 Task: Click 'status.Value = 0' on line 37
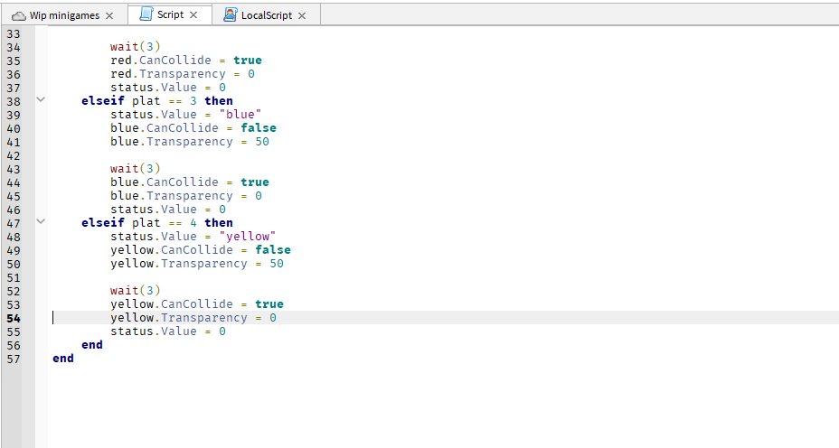click(168, 88)
